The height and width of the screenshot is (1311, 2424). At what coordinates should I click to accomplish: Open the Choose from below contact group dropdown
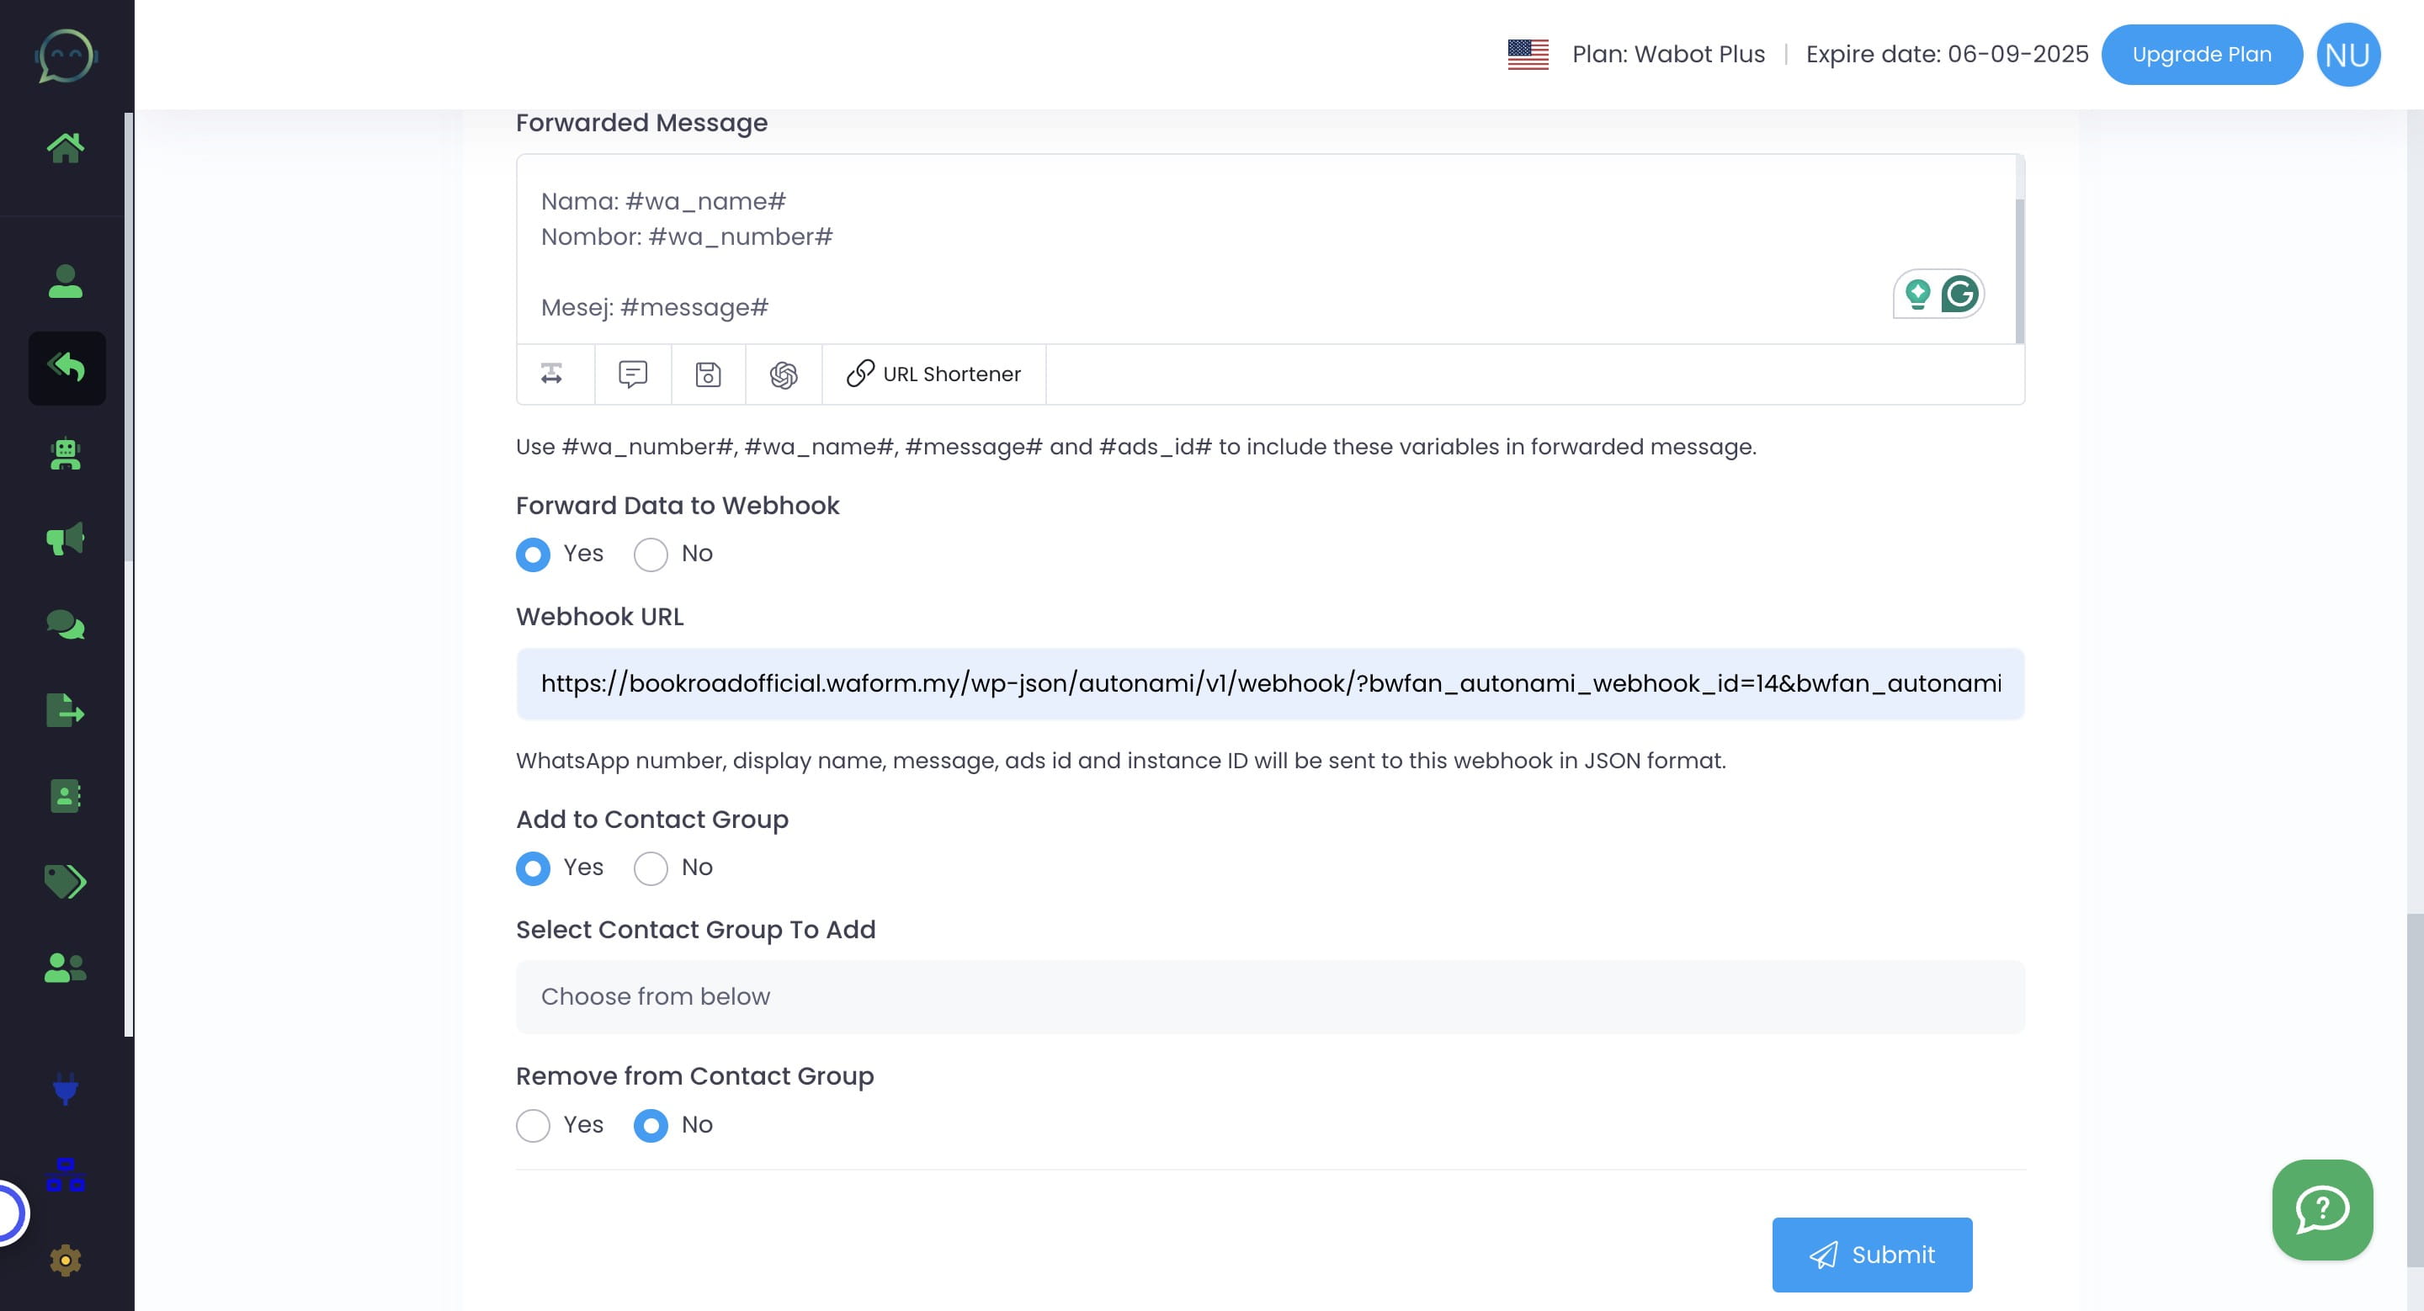(1268, 996)
